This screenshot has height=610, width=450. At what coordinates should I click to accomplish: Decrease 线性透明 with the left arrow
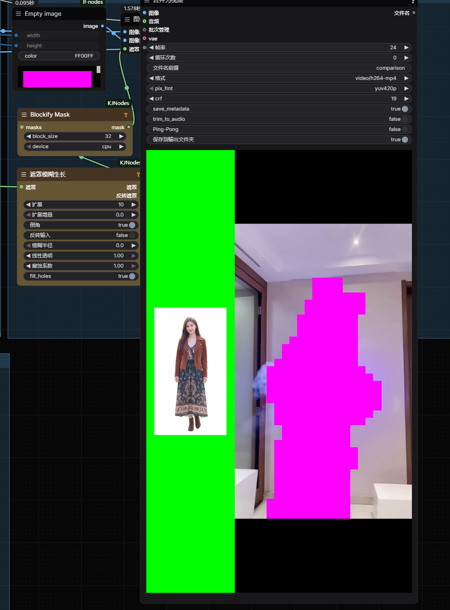[28, 256]
